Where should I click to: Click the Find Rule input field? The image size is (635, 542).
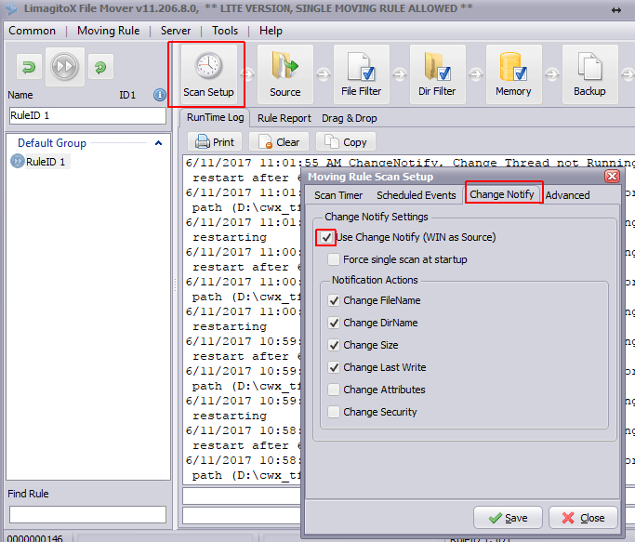pos(87,514)
